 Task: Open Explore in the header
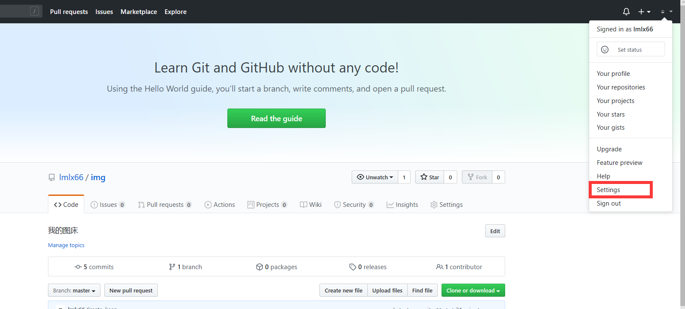point(176,12)
